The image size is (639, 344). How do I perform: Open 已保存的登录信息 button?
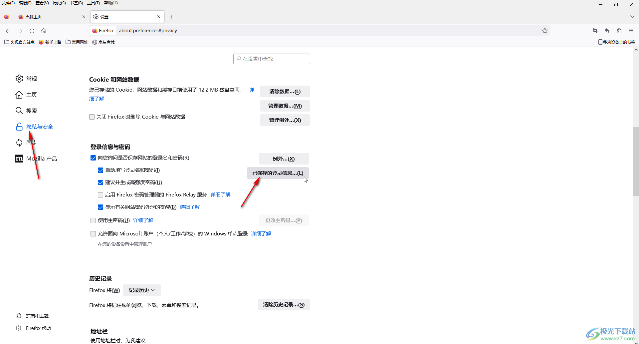click(278, 173)
